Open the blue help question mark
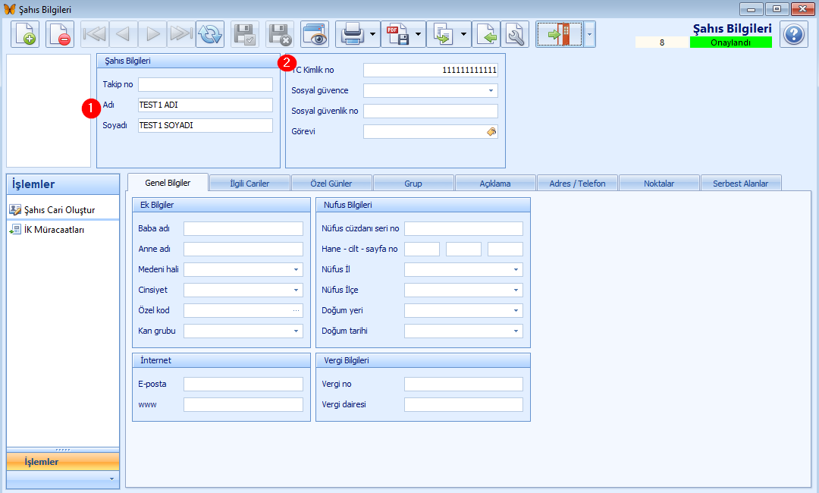This screenshot has height=493, width=819. pos(794,34)
